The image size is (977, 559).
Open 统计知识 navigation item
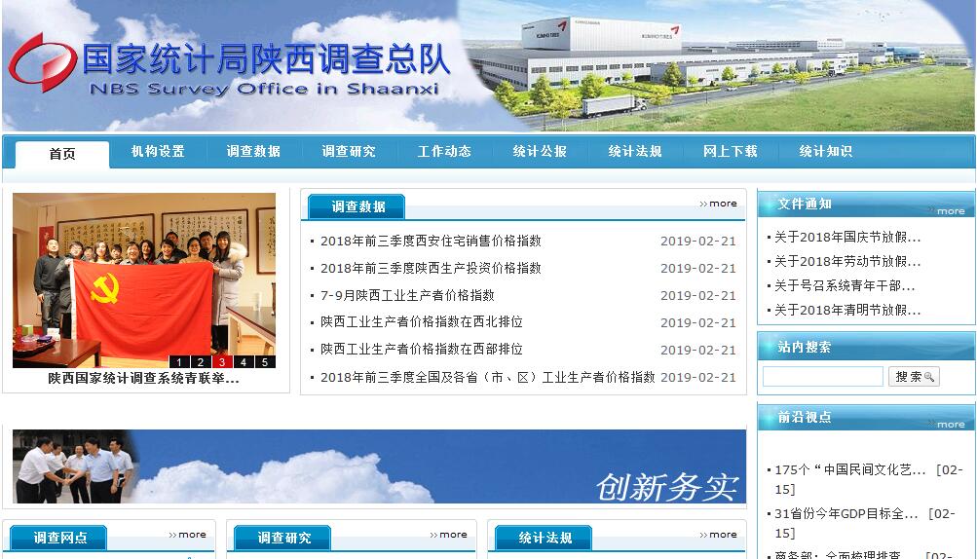point(826,151)
